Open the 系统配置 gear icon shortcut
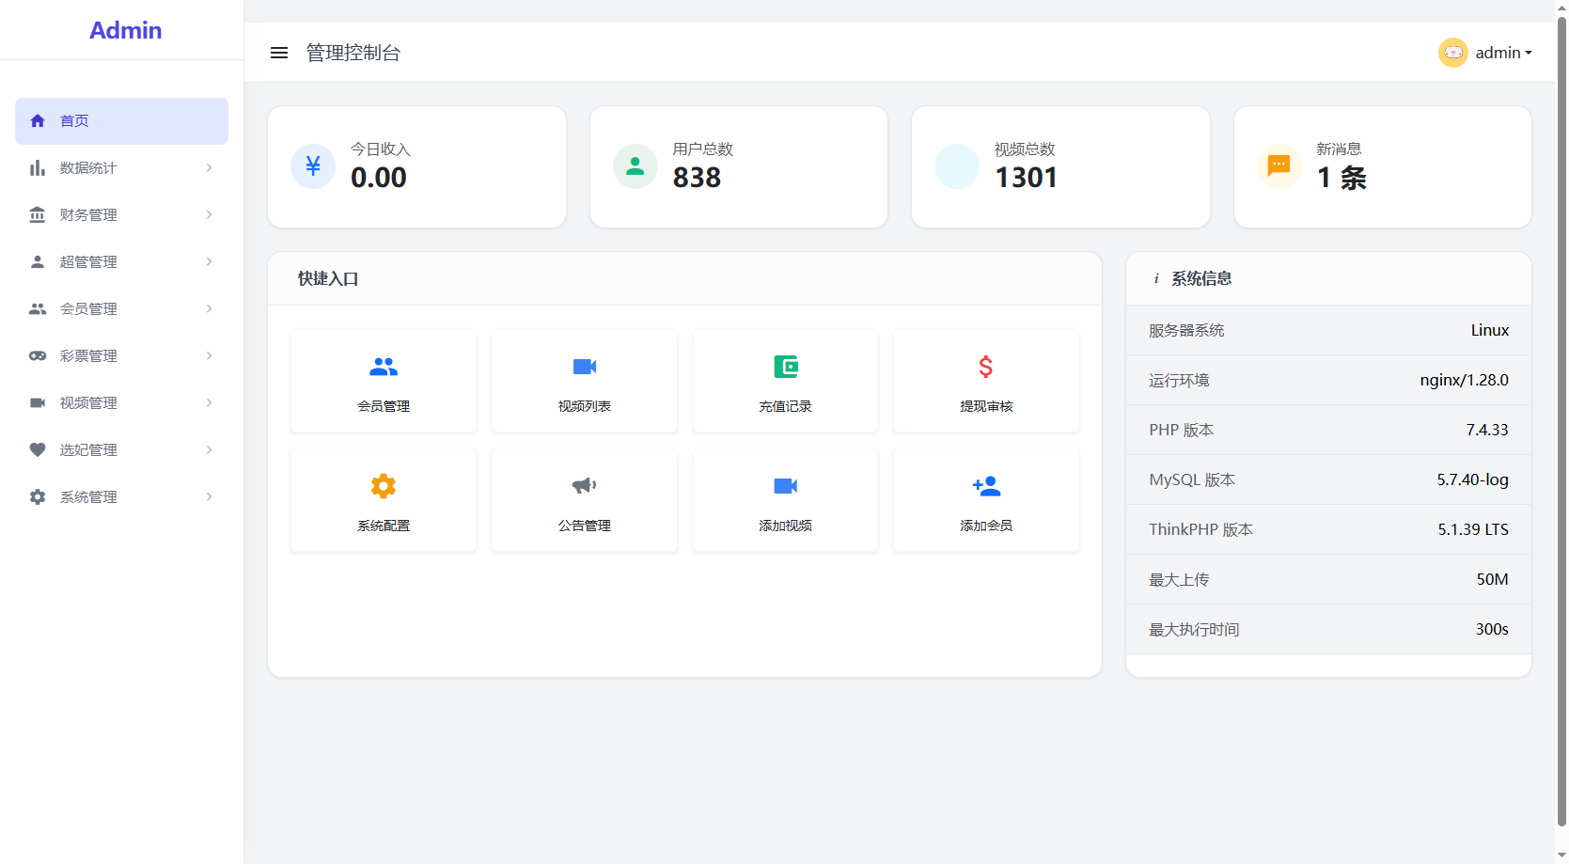 (384, 486)
